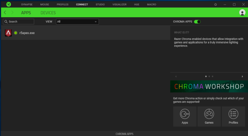Click the Chroma Workshop banner
The height and width of the screenshot is (136, 248).
209,87
